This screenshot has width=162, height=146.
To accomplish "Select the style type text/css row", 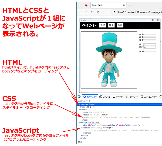I will (x=116, y=117).
